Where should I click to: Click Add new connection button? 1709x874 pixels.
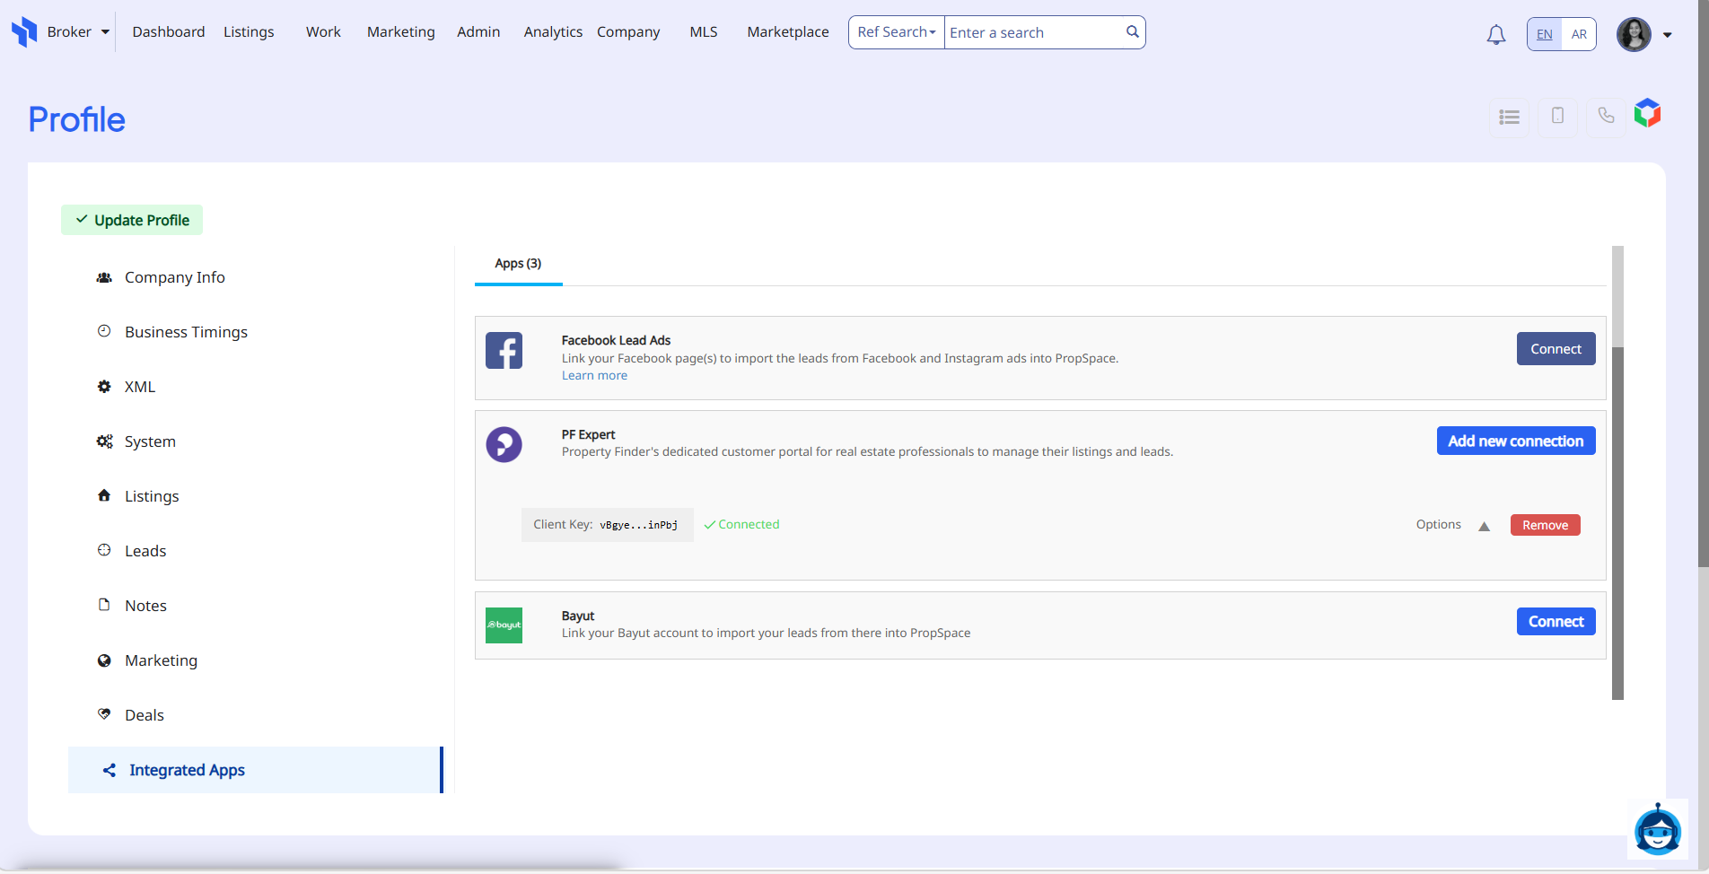(x=1515, y=441)
